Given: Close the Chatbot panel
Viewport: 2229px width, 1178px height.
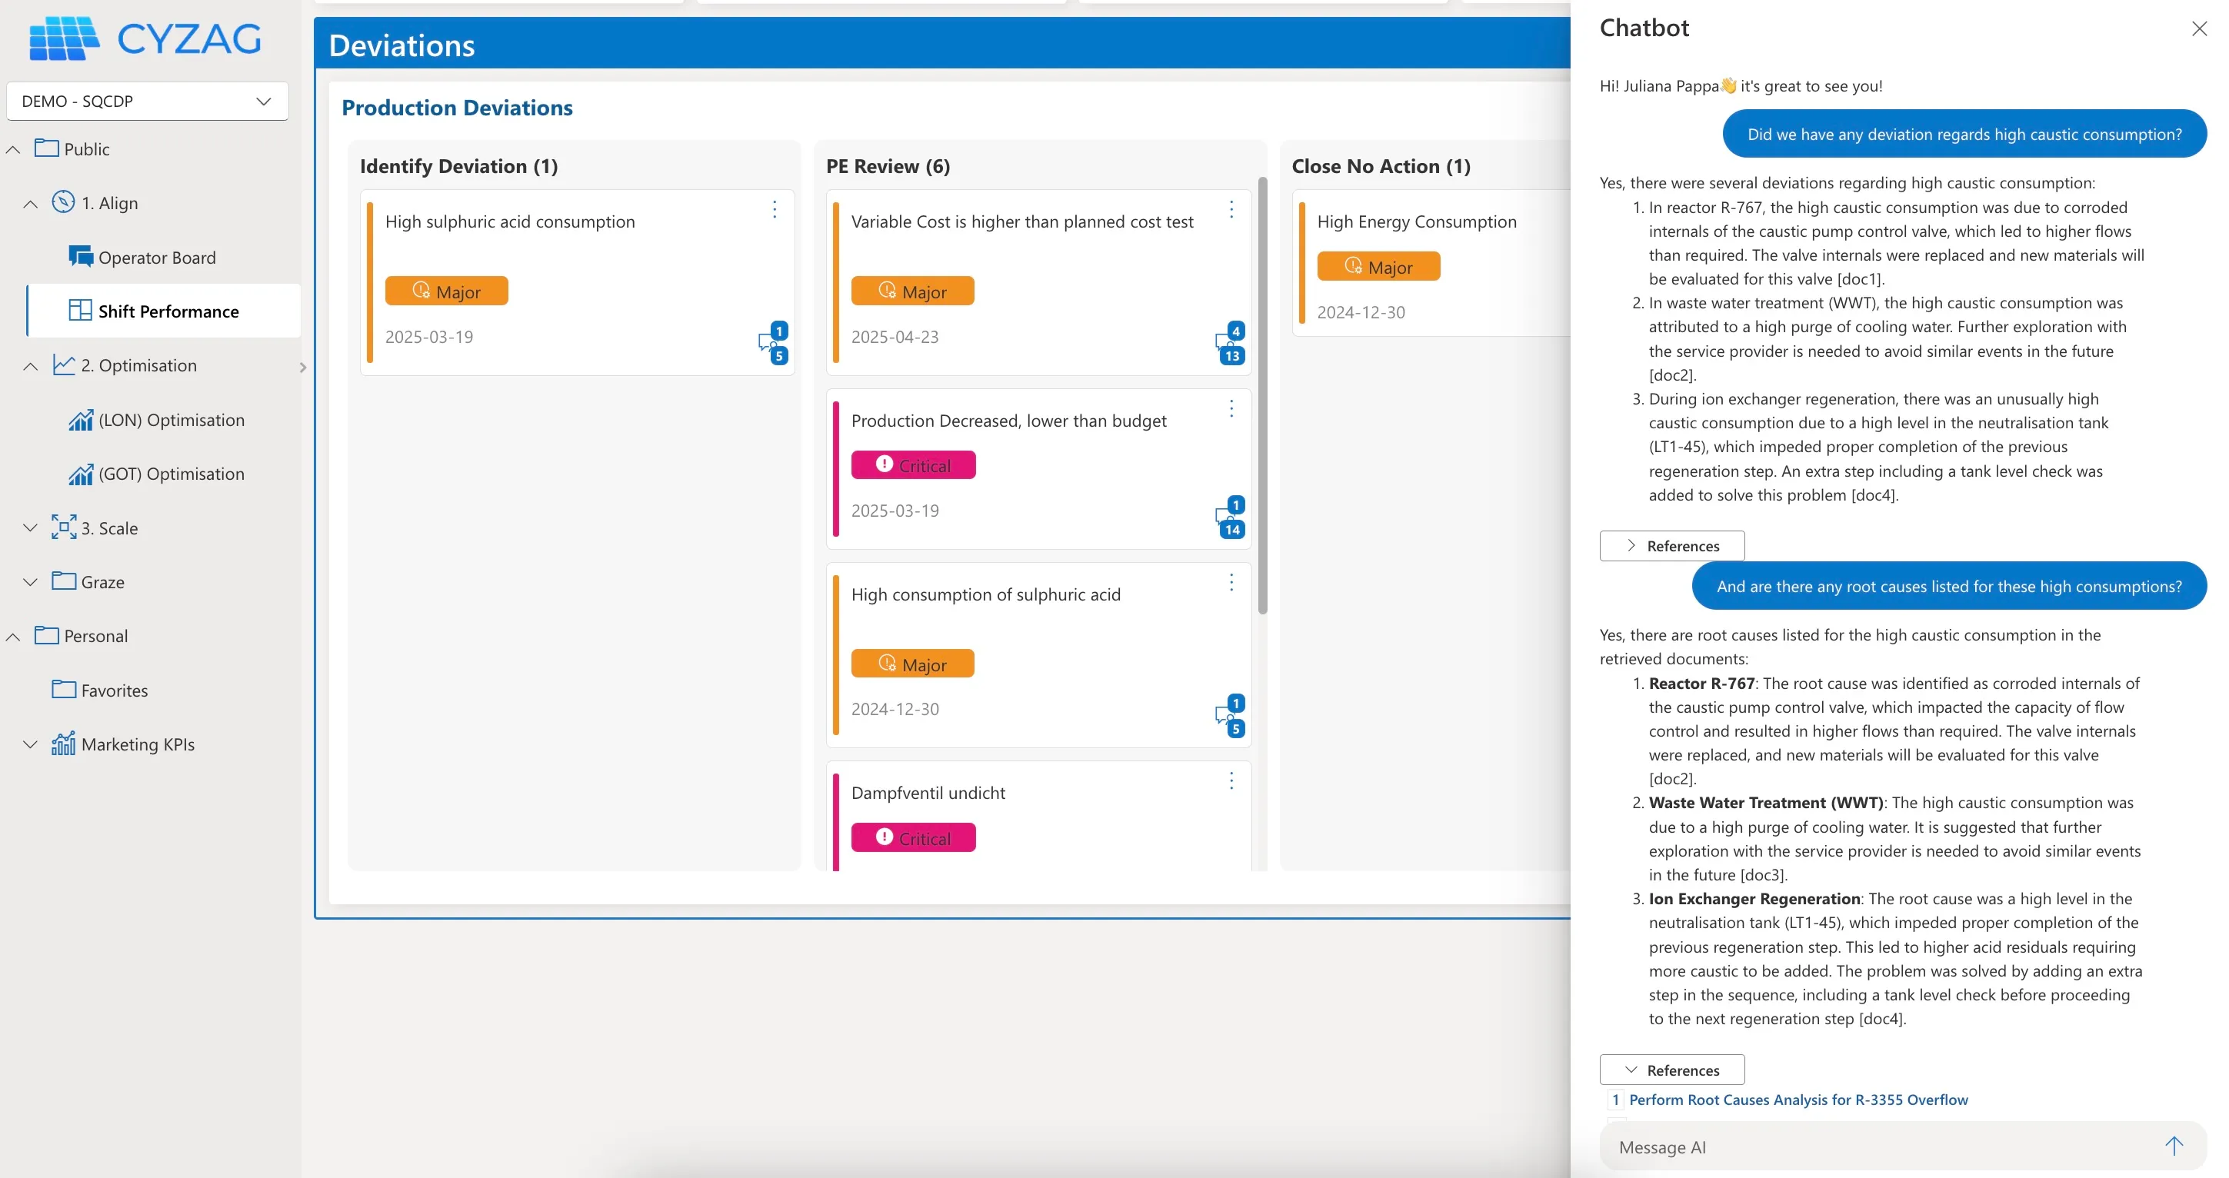Looking at the screenshot, I should [2199, 28].
